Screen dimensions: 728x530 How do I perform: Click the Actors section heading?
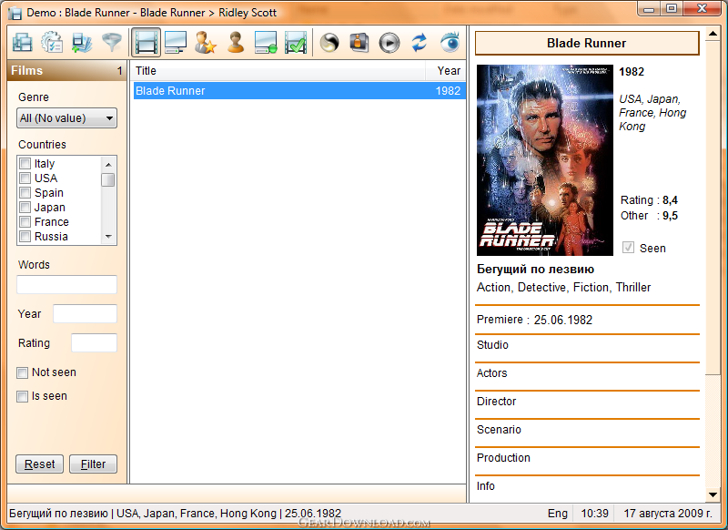pyautogui.click(x=491, y=373)
